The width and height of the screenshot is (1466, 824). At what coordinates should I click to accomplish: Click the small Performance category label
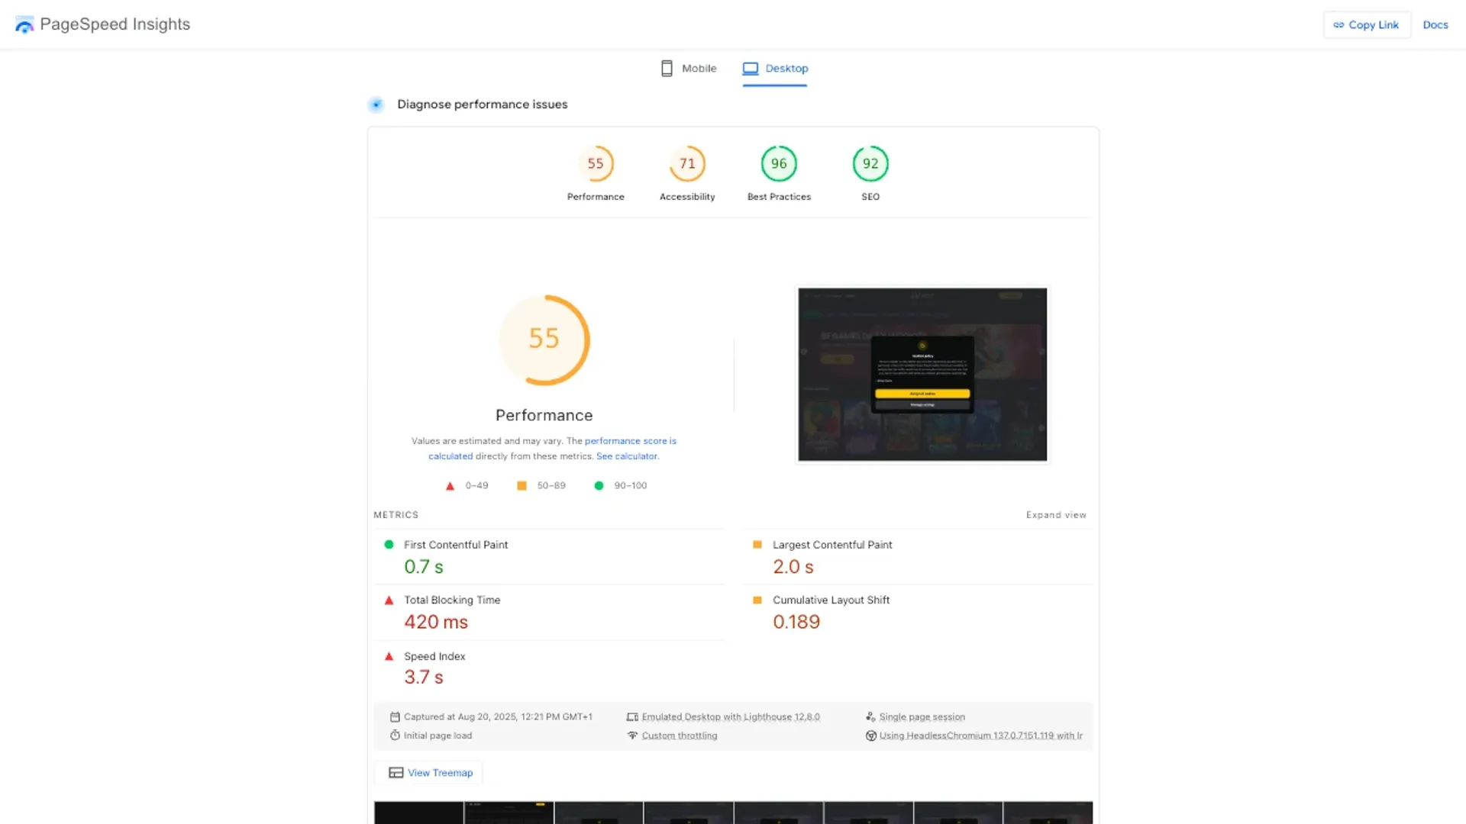596,197
